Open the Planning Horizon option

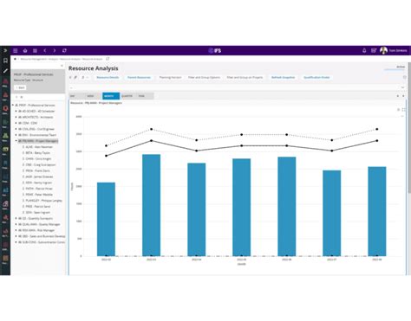point(170,77)
